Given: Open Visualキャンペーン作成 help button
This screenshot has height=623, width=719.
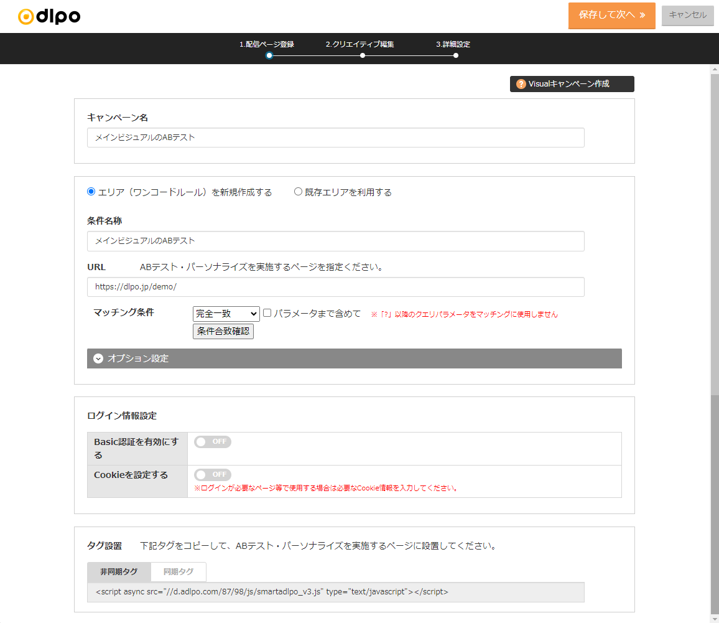Looking at the screenshot, I should click(572, 84).
